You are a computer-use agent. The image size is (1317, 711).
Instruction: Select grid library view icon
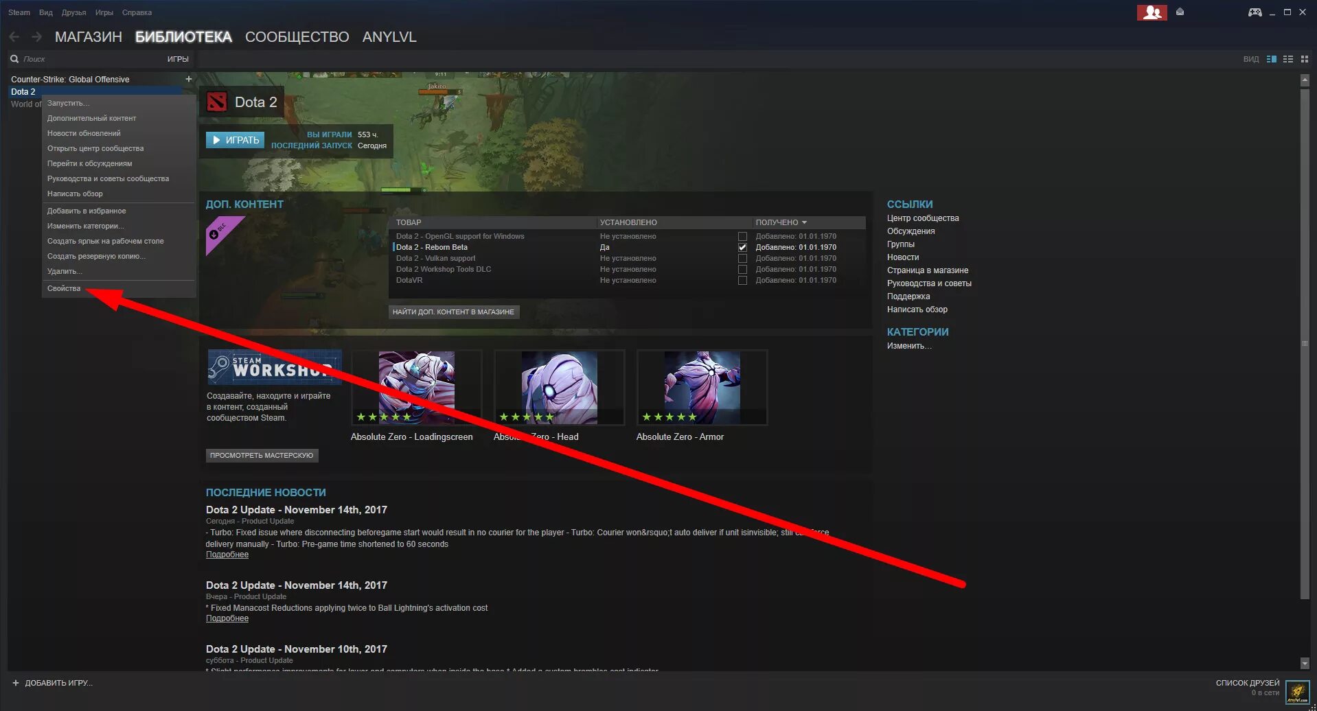click(x=1305, y=59)
